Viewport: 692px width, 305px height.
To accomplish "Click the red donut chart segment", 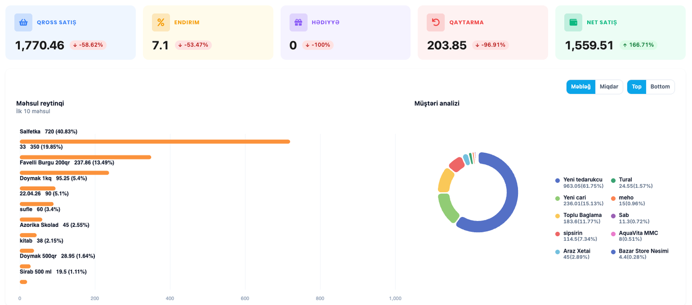I will tap(457, 164).
